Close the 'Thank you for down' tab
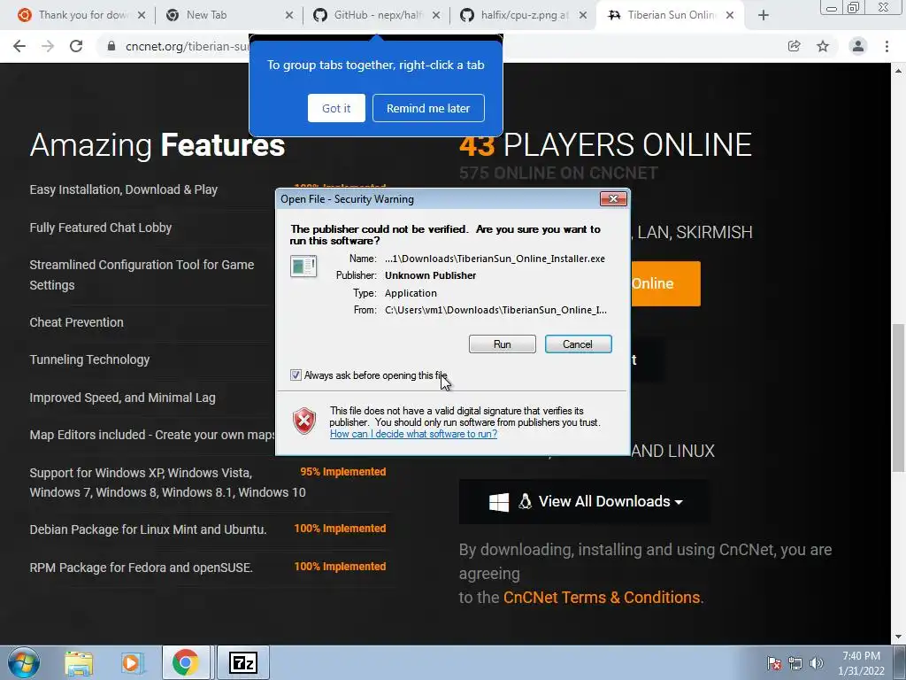The height and width of the screenshot is (680, 906). pyautogui.click(x=141, y=16)
